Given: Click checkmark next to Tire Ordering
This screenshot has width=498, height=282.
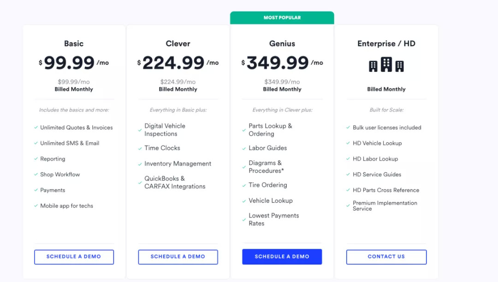Looking at the screenshot, I should click(244, 185).
